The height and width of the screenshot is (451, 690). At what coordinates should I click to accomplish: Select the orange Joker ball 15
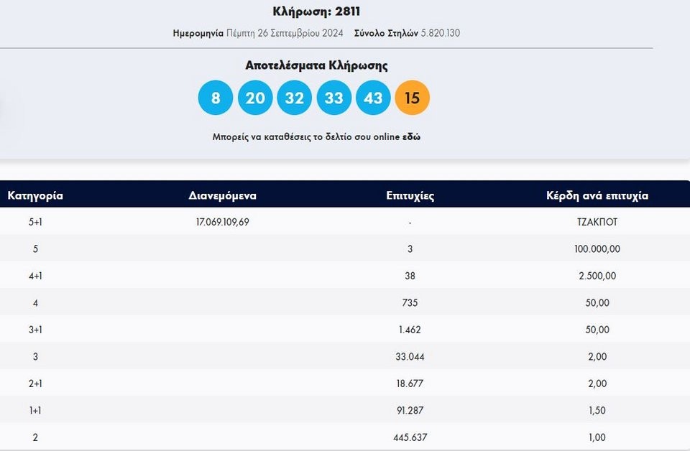click(x=412, y=98)
